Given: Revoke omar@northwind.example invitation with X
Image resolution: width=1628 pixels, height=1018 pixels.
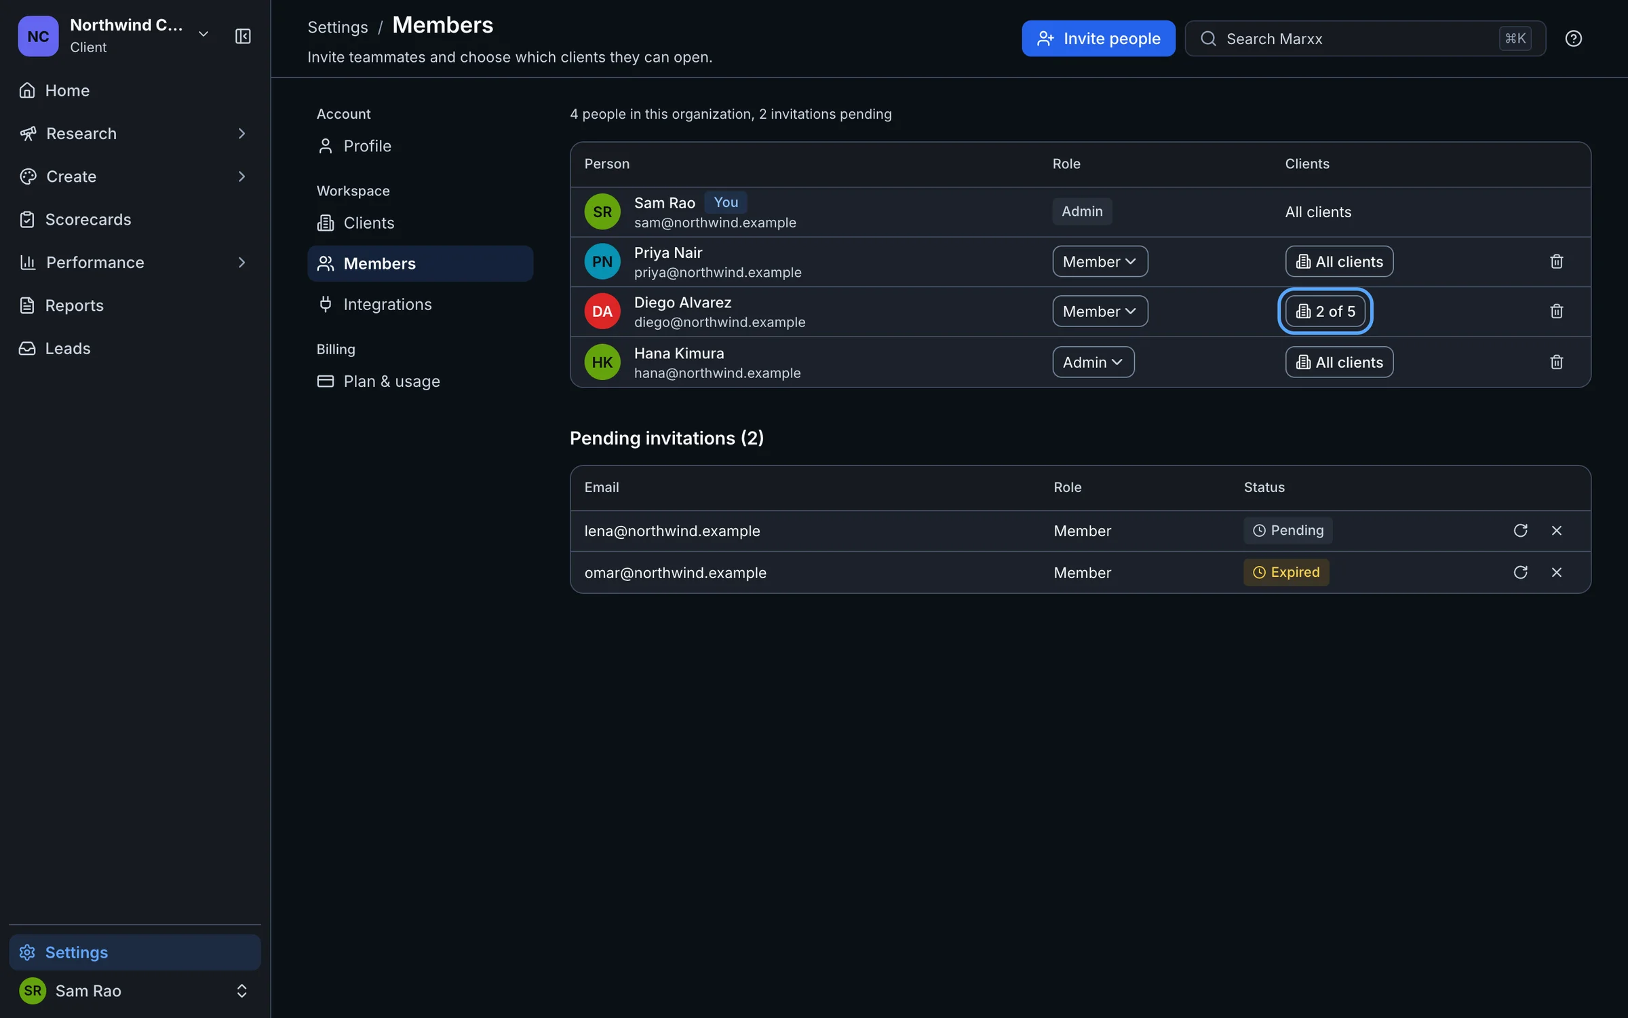Looking at the screenshot, I should click(1556, 572).
